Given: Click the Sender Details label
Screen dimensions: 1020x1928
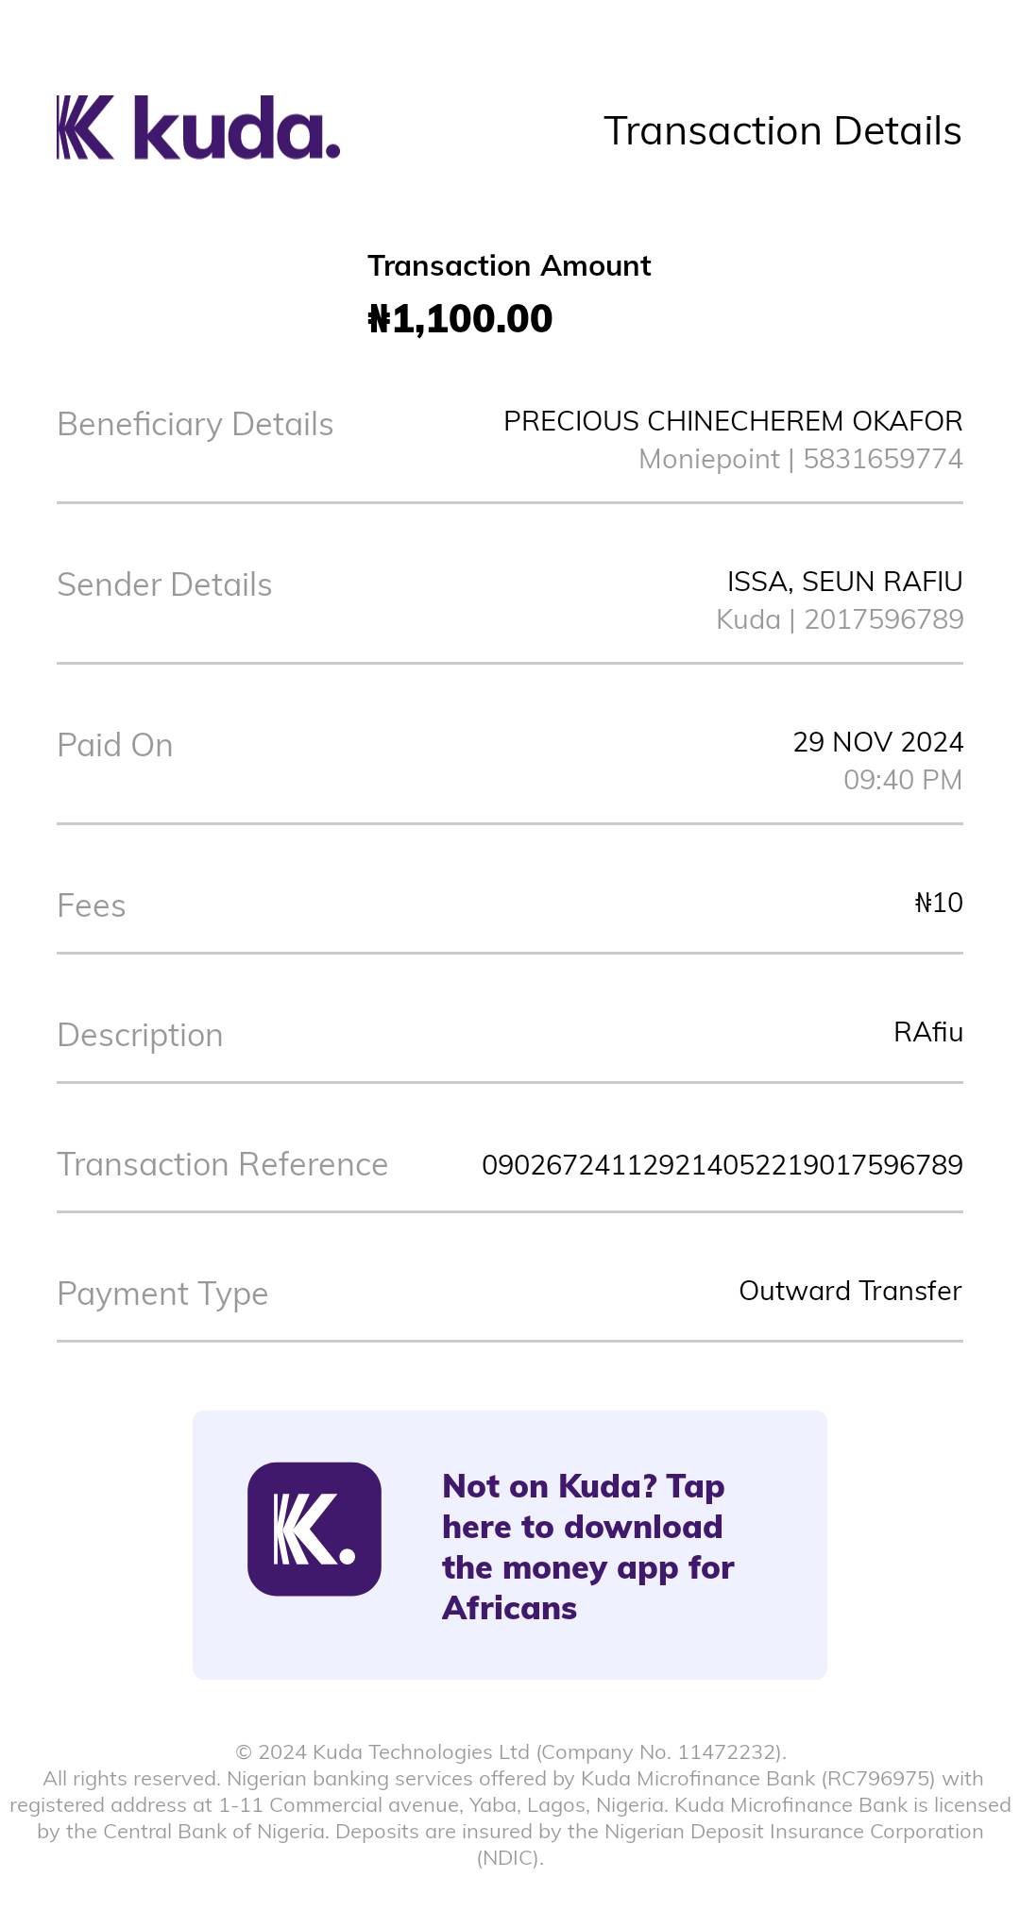Looking at the screenshot, I should 164,585.
